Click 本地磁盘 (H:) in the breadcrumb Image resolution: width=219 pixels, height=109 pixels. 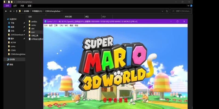click(x=37, y=11)
